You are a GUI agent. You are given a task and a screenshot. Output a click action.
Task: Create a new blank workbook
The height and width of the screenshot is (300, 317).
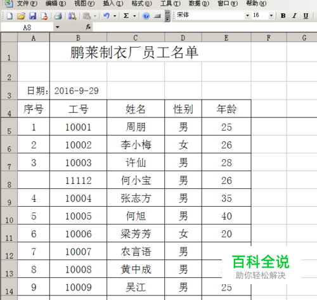[x=10, y=16]
